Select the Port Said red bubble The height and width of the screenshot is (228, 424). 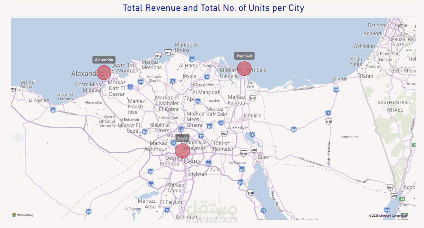(x=244, y=69)
